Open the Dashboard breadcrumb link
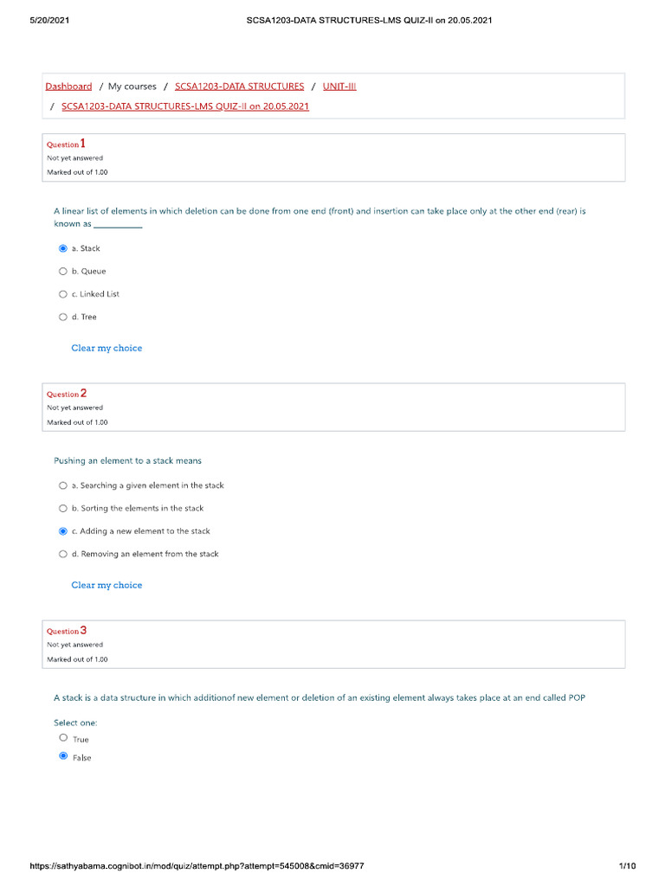This screenshot has width=665, height=886. 68,87
